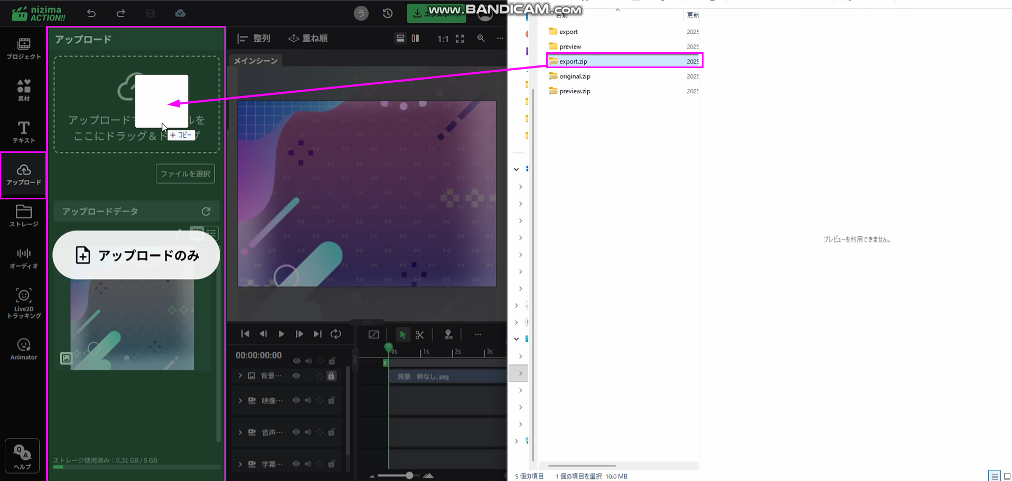Expand the 背景 track in timeline
This screenshot has height=481, width=1012.
click(240, 376)
